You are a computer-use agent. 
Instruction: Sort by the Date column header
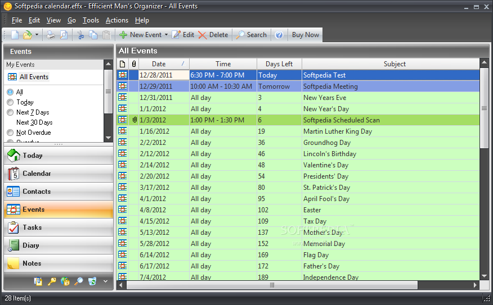pyautogui.click(x=164, y=64)
